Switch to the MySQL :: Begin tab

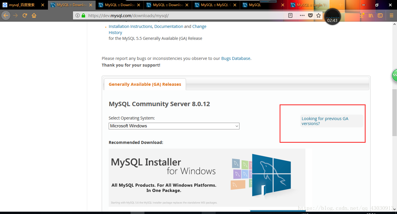pos(312,5)
